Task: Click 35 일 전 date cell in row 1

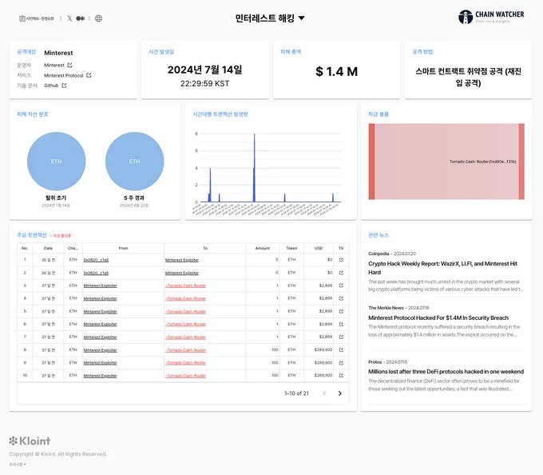Action: pos(48,260)
